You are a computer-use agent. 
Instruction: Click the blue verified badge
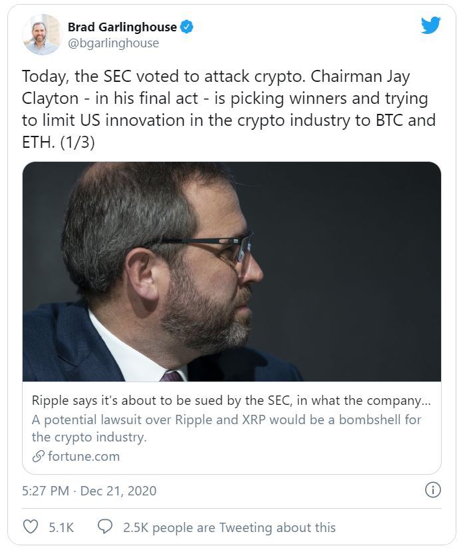pos(188,27)
